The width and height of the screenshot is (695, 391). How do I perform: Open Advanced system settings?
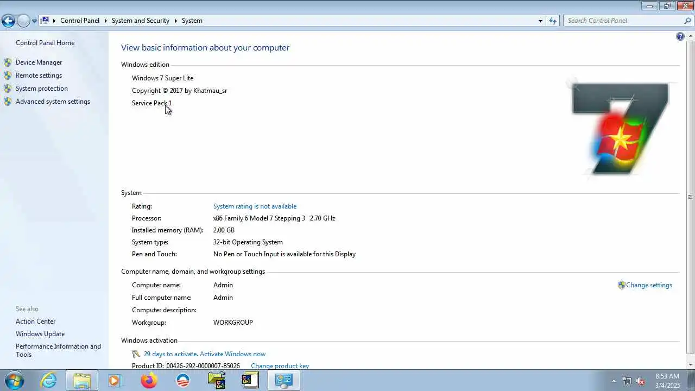(x=53, y=102)
